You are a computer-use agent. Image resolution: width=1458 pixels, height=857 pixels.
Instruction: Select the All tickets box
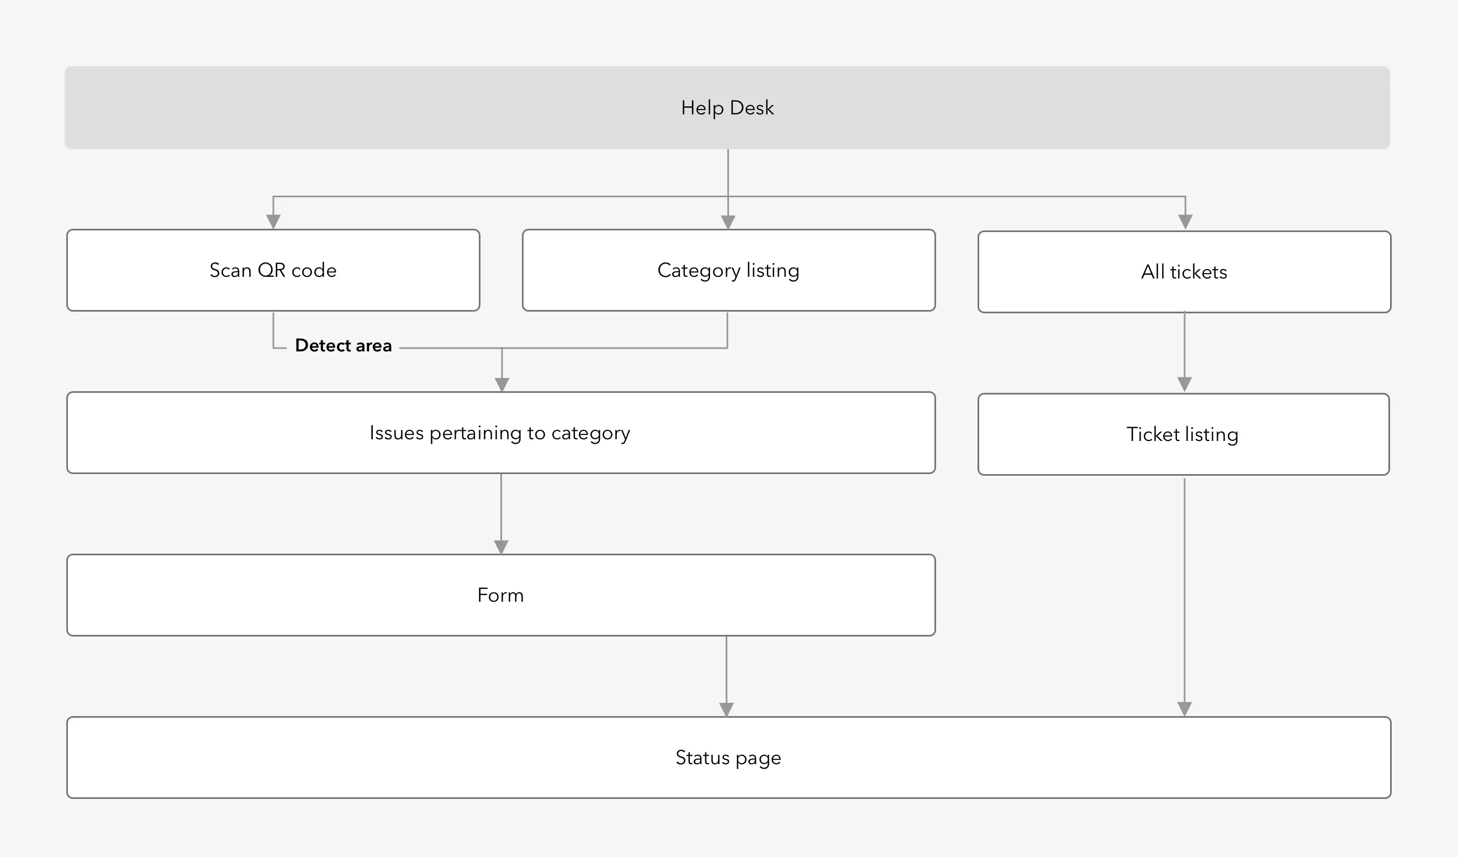(1184, 272)
